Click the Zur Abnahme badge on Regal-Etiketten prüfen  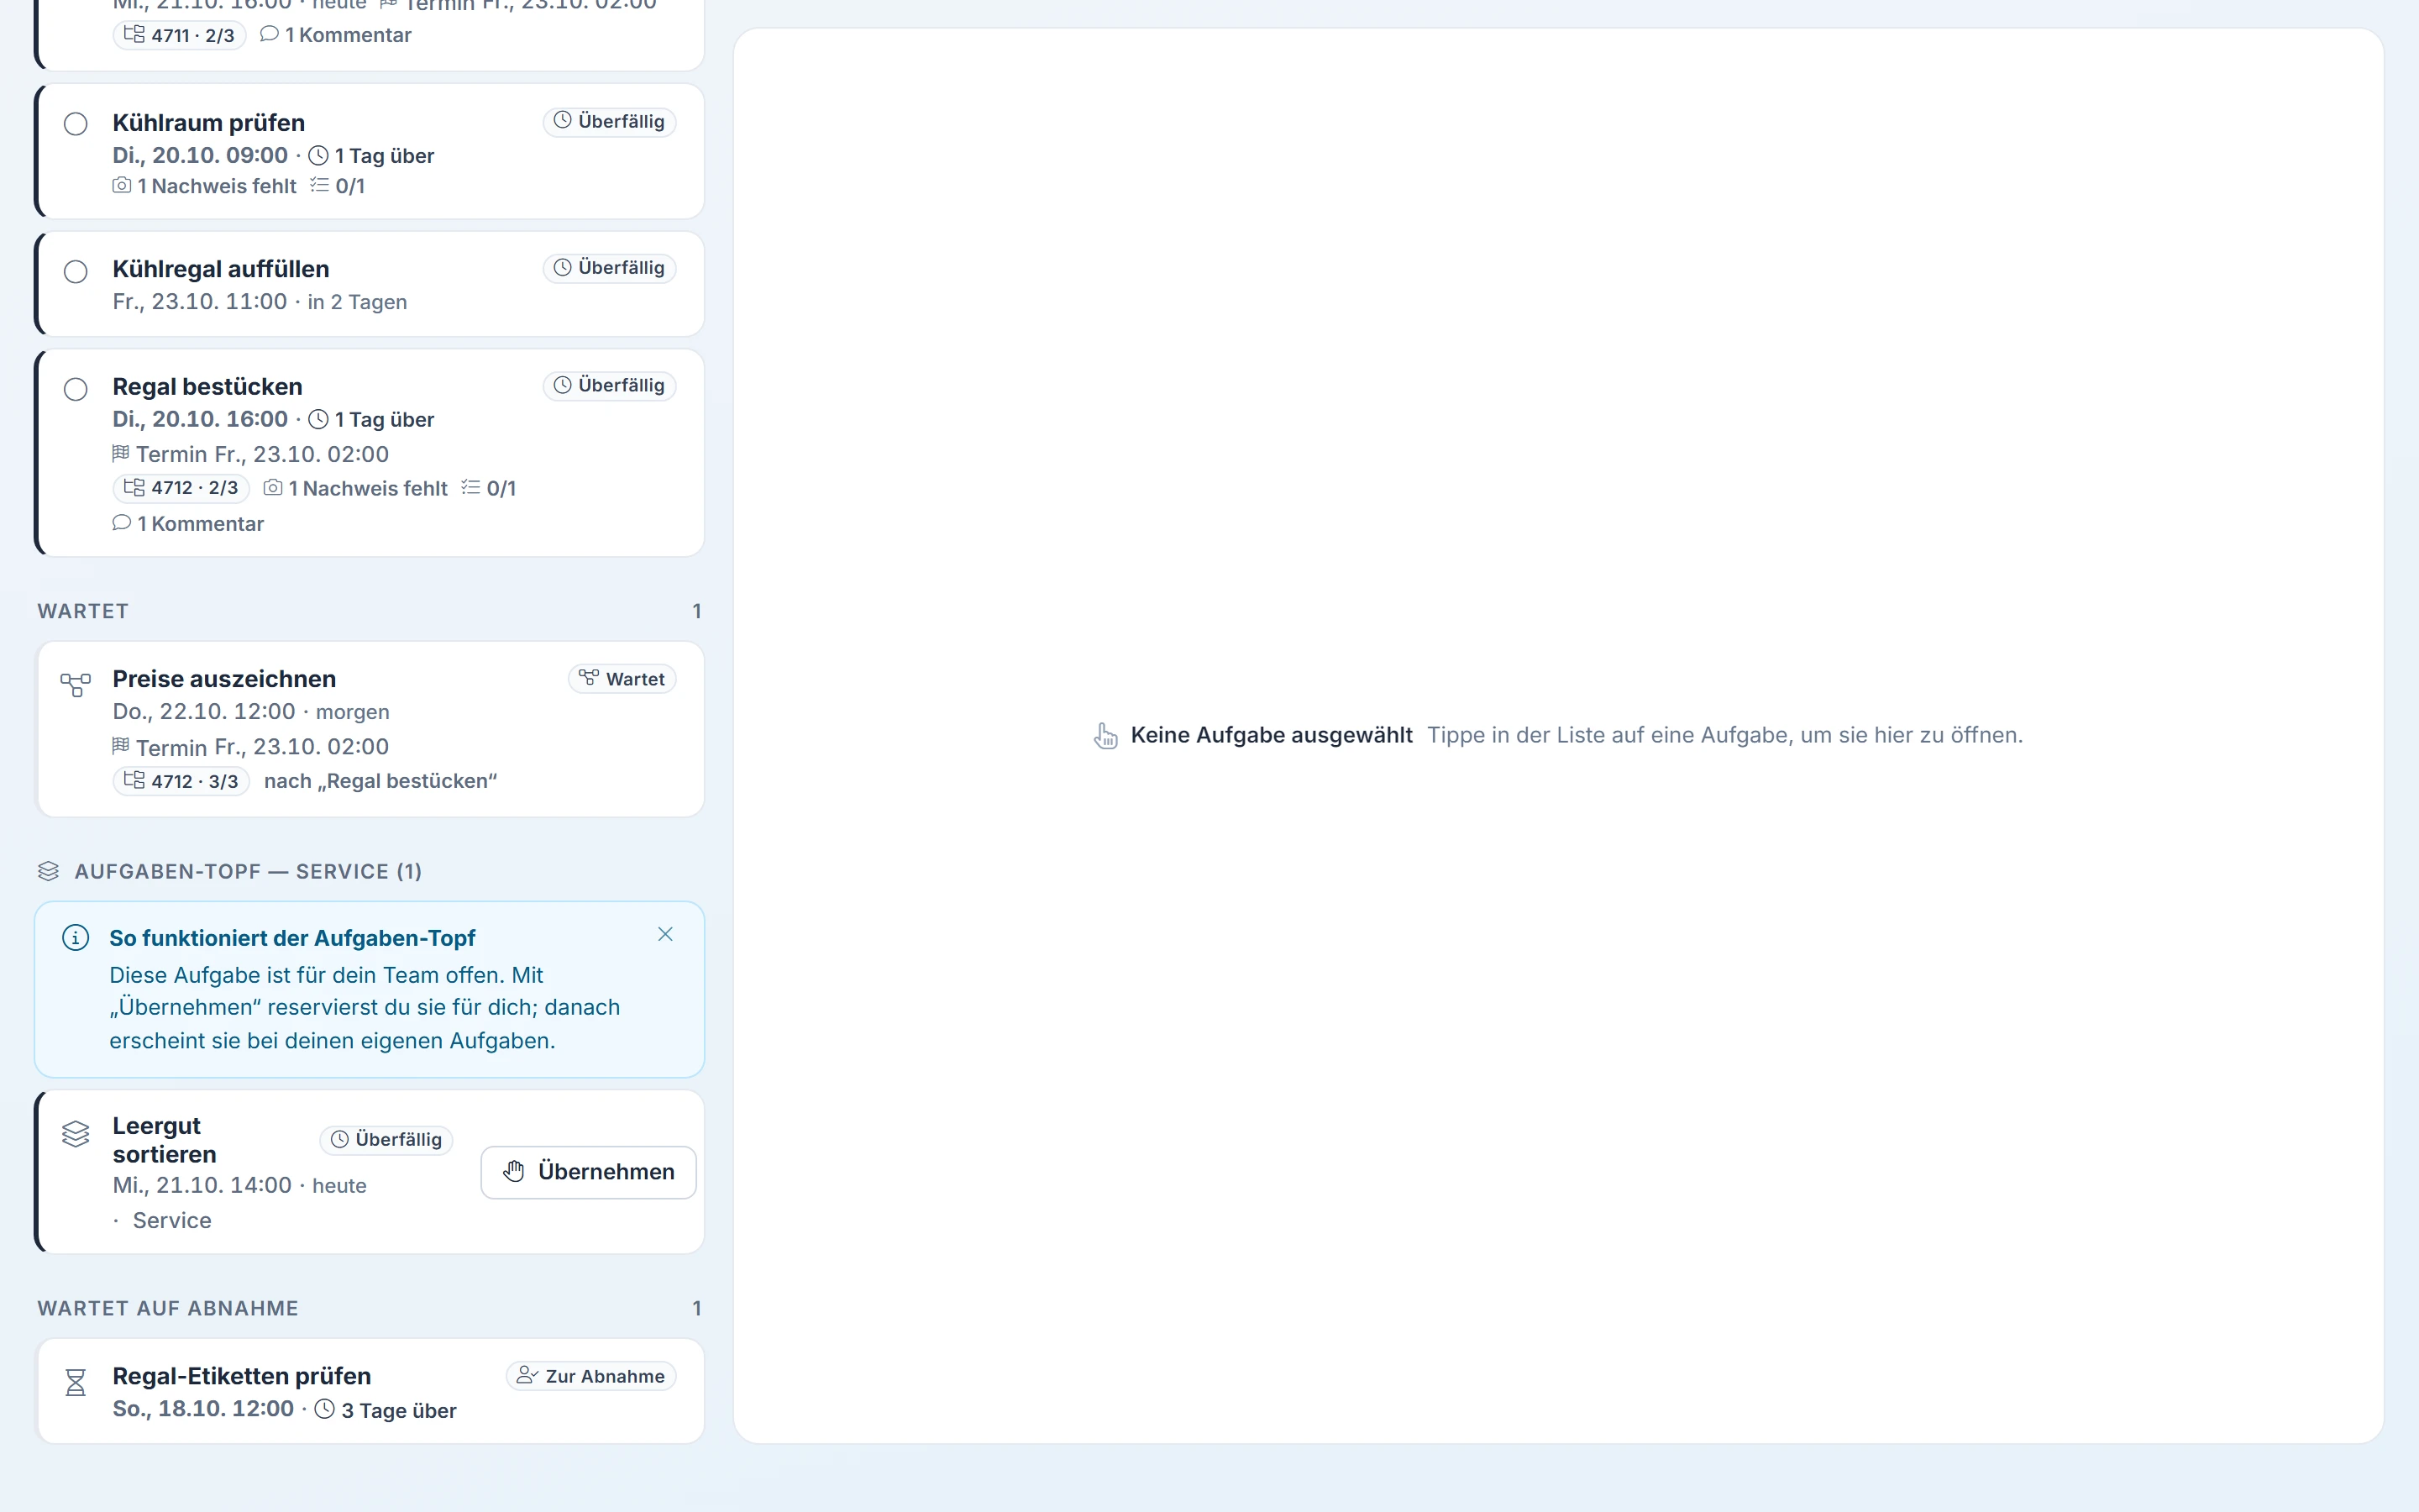[592, 1376]
